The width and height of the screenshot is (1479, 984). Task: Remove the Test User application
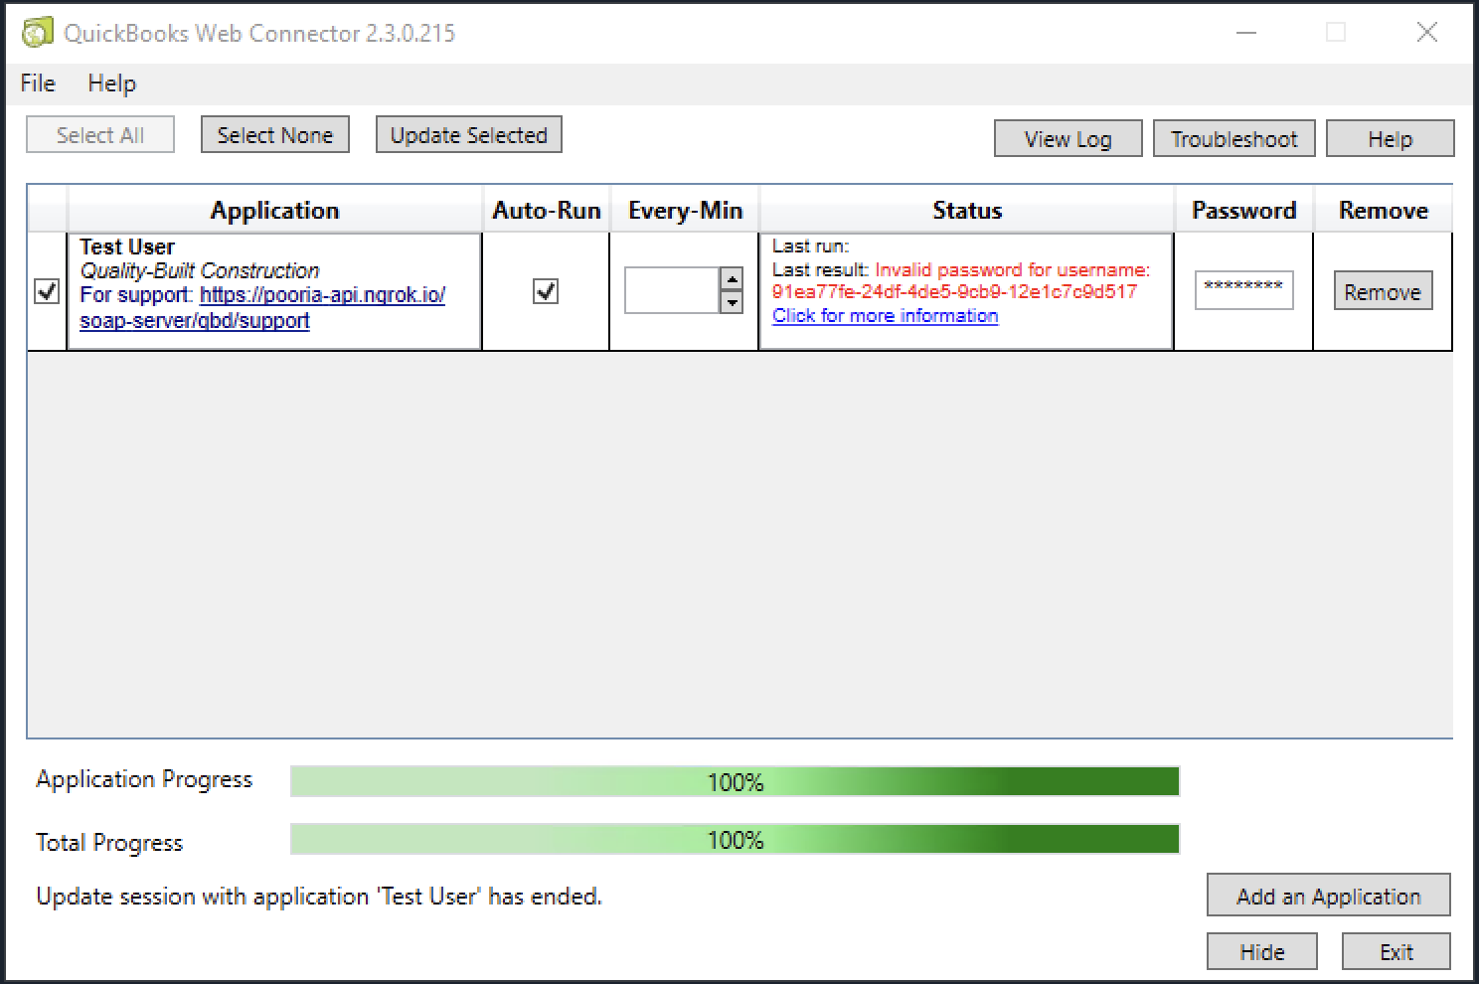1383,292
